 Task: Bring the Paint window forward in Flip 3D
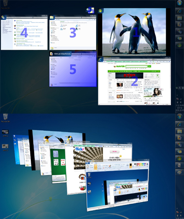click(118, 185)
